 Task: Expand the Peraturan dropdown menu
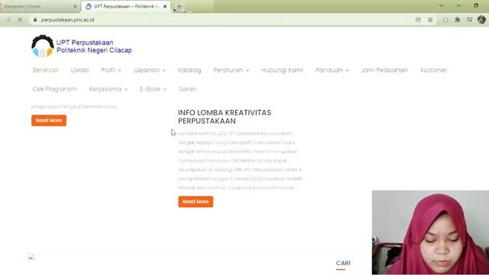[231, 70]
